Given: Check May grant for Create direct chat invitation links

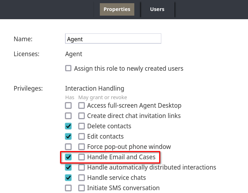Looking at the screenshot, I should (x=81, y=116).
